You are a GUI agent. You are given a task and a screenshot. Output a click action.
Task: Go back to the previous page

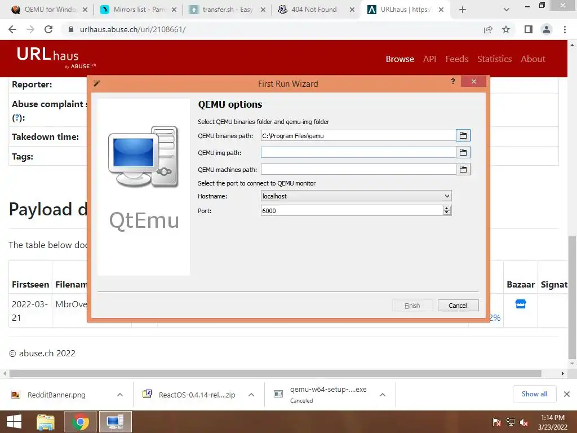click(12, 29)
